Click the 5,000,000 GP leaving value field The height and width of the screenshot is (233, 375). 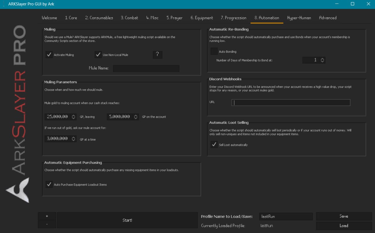pos(120,117)
